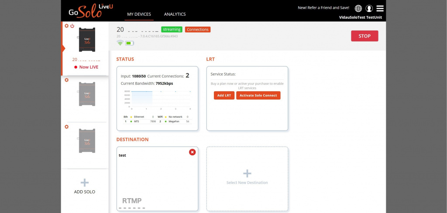Select the live Solo device thumbnail
Viewport: 447px width, 213px height.
coord(87,39)
